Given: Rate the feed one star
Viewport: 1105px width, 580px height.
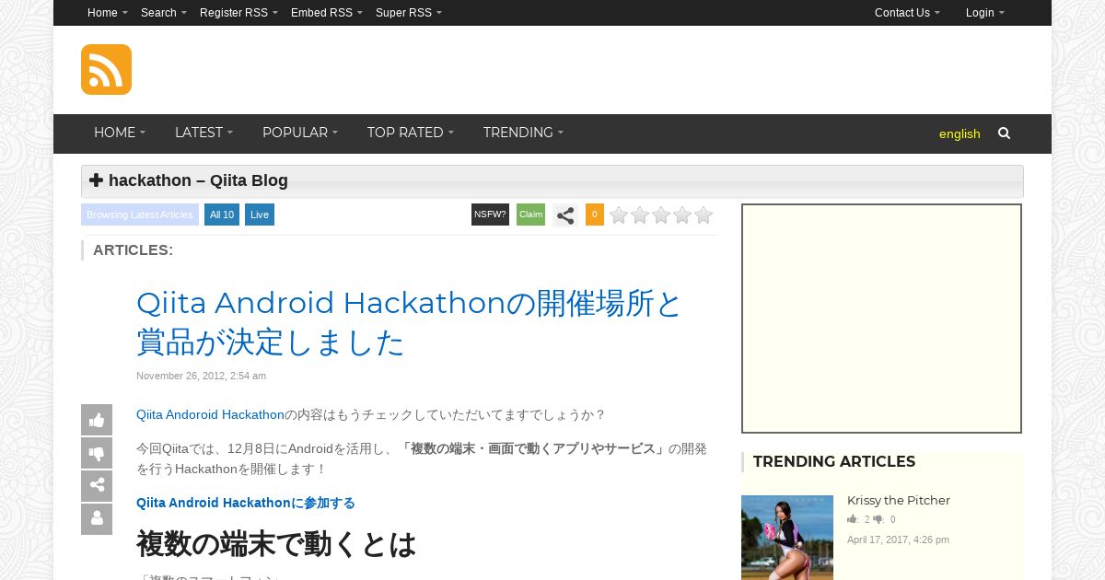Looking at the screenshot, I should [619, 215].
